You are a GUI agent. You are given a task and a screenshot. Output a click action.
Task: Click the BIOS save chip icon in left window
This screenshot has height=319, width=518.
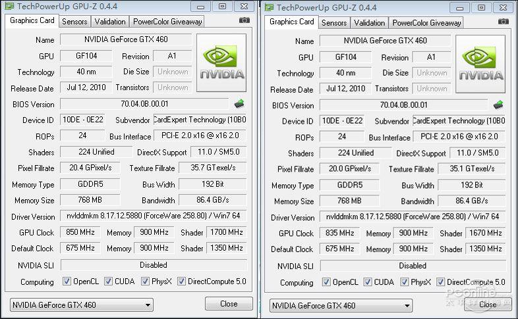tap(239, 104)
